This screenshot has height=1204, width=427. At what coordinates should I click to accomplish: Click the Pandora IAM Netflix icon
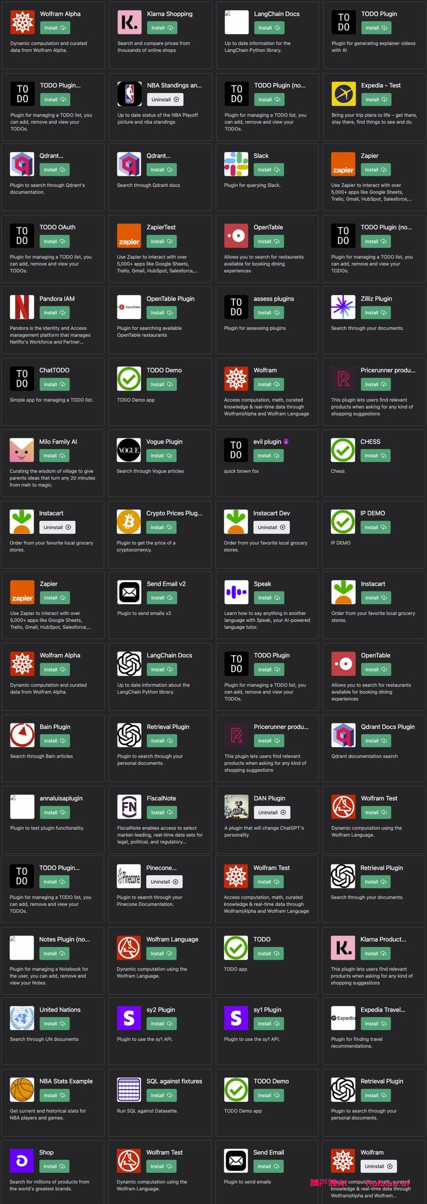[22, 307]
